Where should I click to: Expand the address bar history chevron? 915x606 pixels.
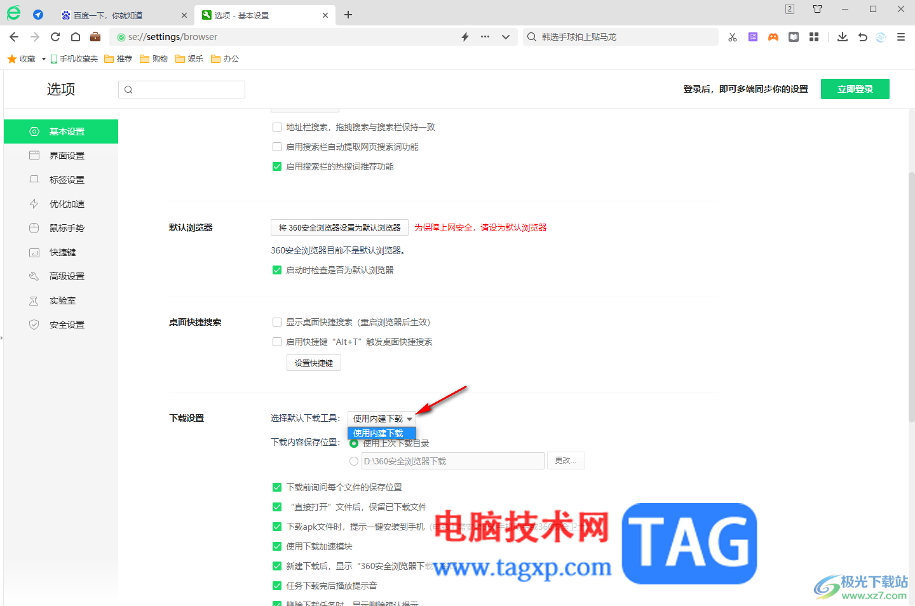coord(506,37)
